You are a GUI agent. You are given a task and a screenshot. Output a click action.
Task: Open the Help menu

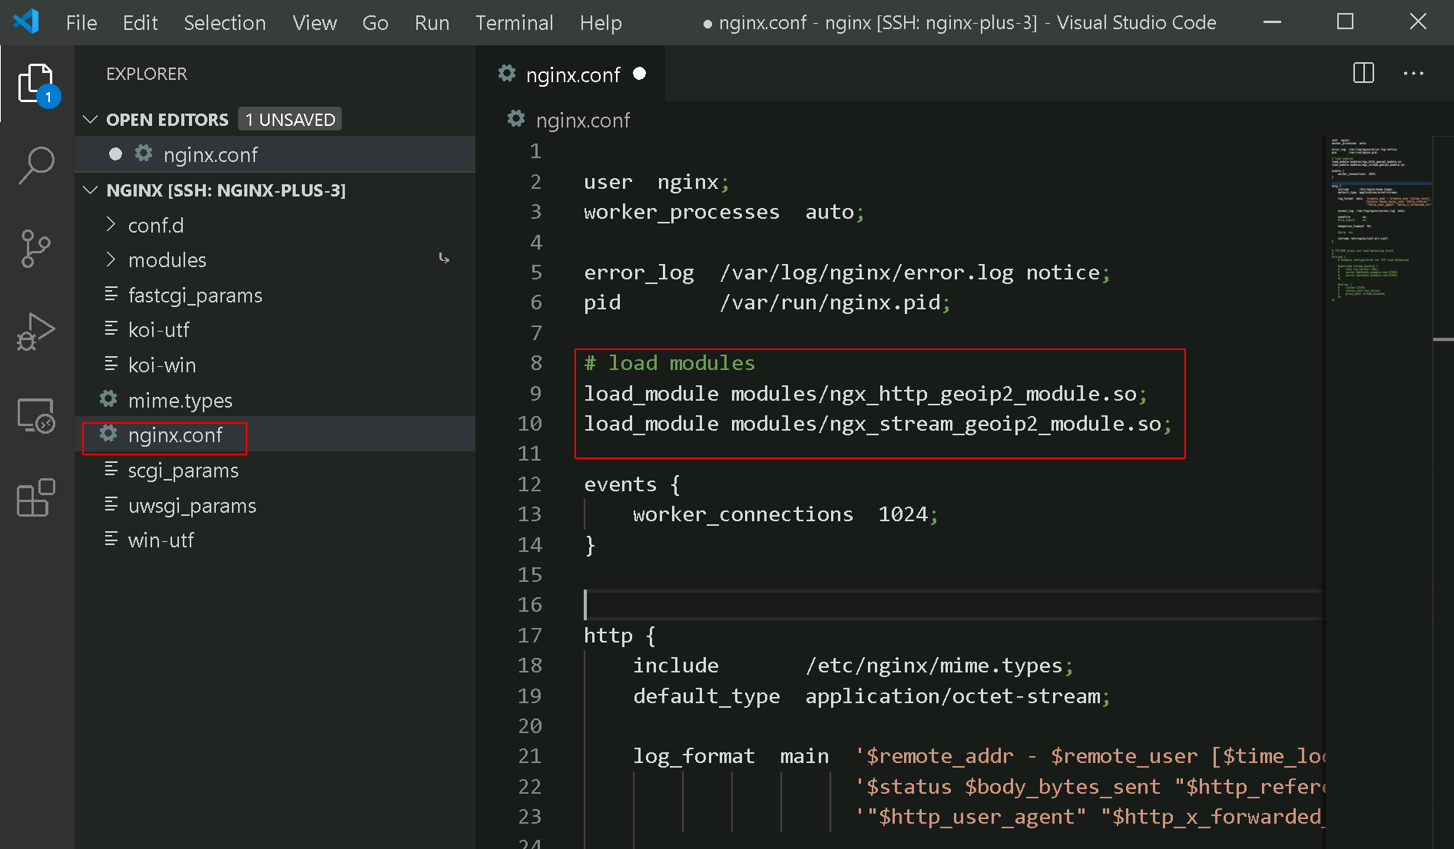tap(601, 23)
